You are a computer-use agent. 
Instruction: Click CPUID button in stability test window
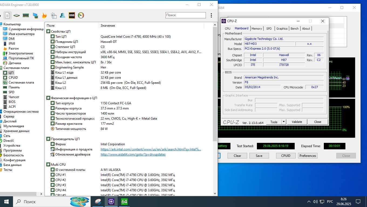pos(286,156)
